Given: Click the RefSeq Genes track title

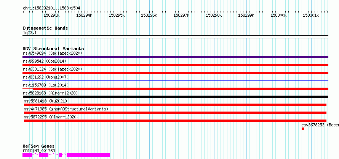Looking at the screenshot, I should (38, 146).
